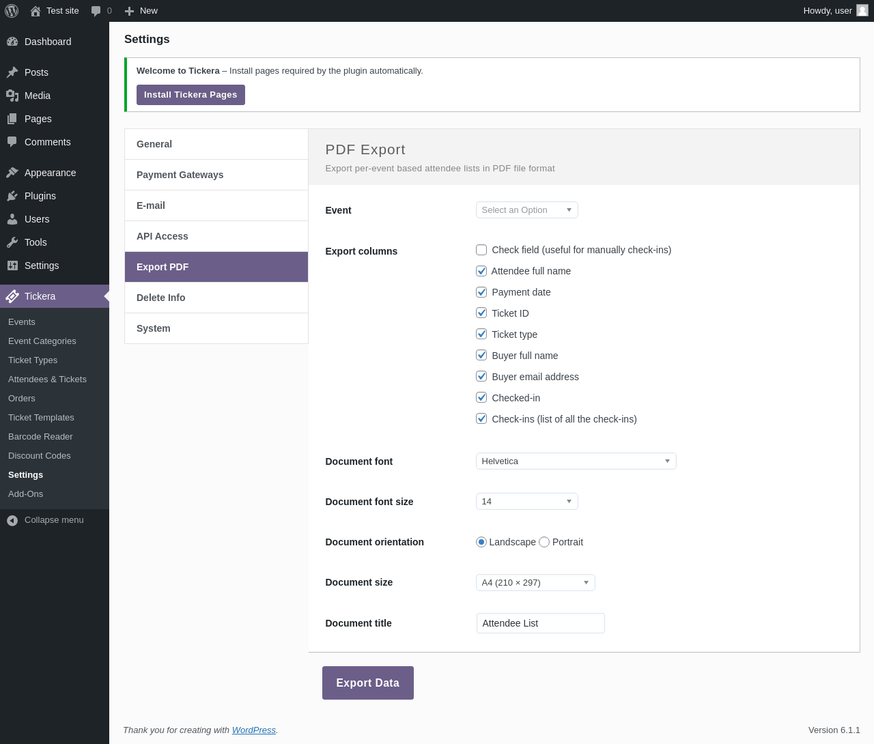This screenshot has height=744, width=874.
Task: Select Portrait document orientation
Action: (x=544, y=542)
